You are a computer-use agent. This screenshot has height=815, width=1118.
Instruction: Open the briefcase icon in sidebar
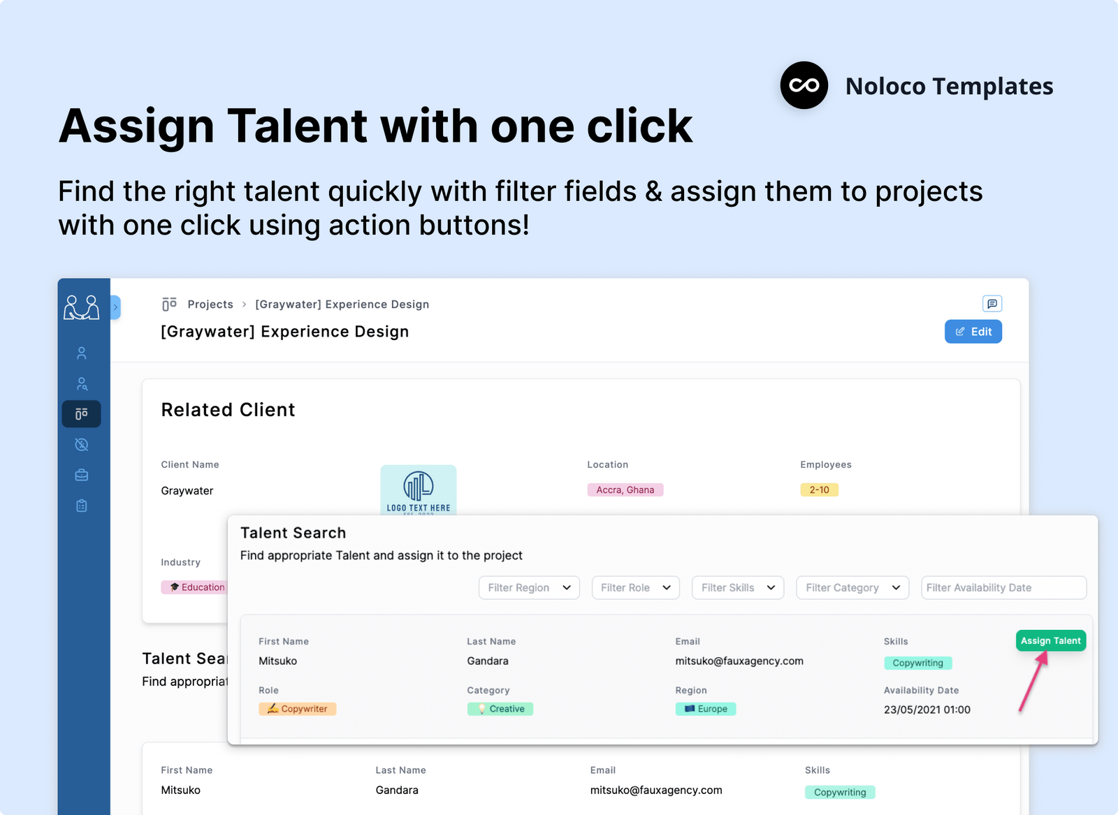(x=82, y=474)
